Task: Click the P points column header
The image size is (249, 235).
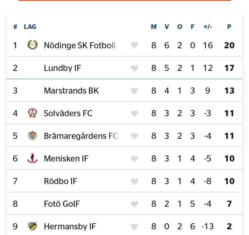Action: pos(229,27)
